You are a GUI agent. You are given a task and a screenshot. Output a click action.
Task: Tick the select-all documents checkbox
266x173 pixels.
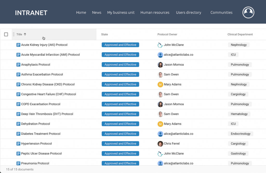pyautogui.click(x=6, y=34)
